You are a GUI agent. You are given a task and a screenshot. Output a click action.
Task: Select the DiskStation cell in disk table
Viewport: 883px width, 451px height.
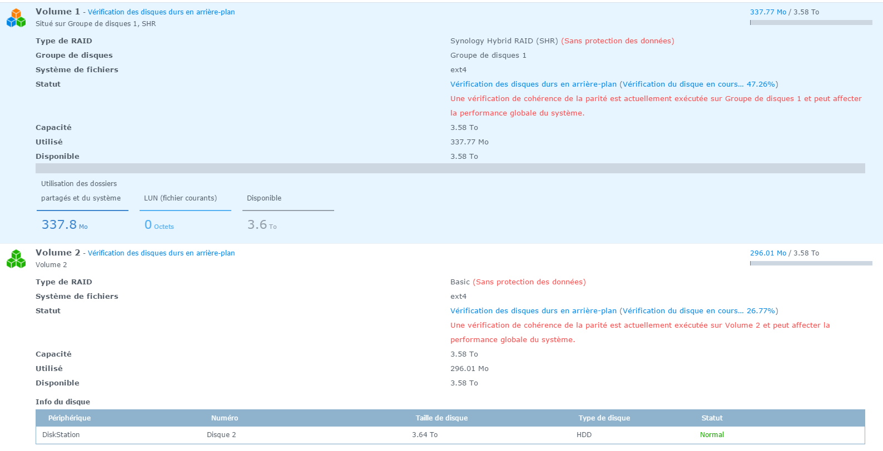pos(61,435)
